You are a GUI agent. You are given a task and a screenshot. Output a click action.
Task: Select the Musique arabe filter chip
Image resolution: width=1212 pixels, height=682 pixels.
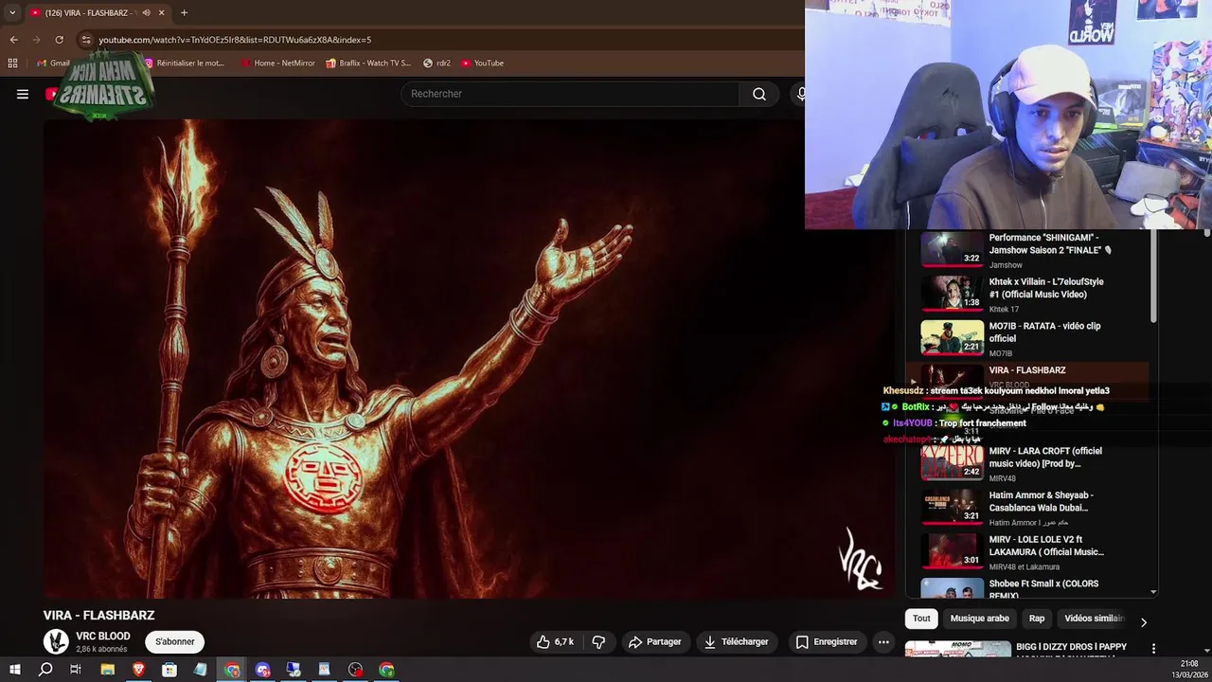pyautogui.click(x=979, y=619)
